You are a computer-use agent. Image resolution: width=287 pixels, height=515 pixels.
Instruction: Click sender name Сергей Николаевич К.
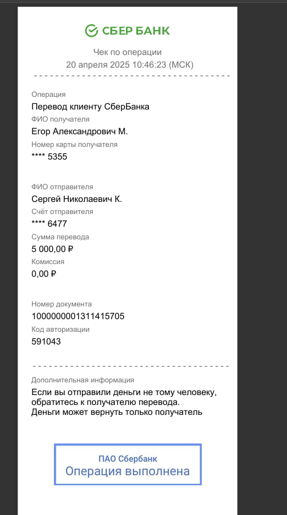(77, 199)
